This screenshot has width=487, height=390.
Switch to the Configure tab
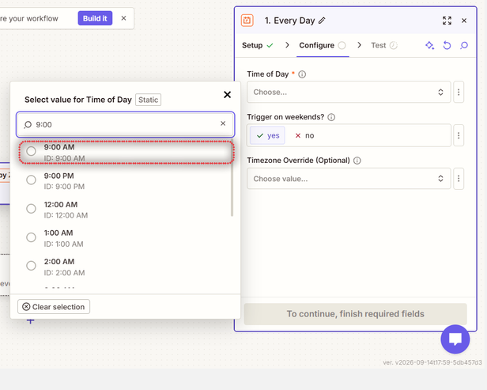pos(323,45)
